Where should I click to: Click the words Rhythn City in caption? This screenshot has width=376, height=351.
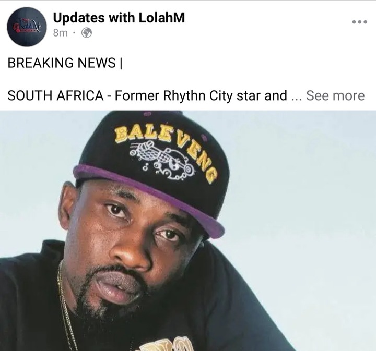198,96
